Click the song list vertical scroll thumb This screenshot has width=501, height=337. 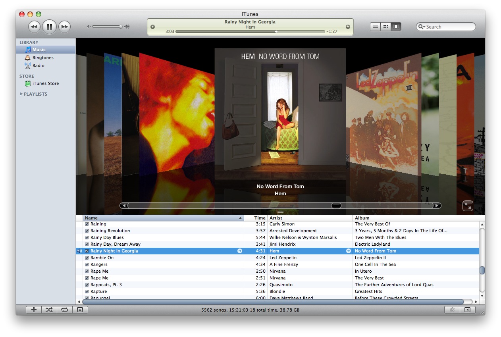pyautogui.click(x=482, y=270)
